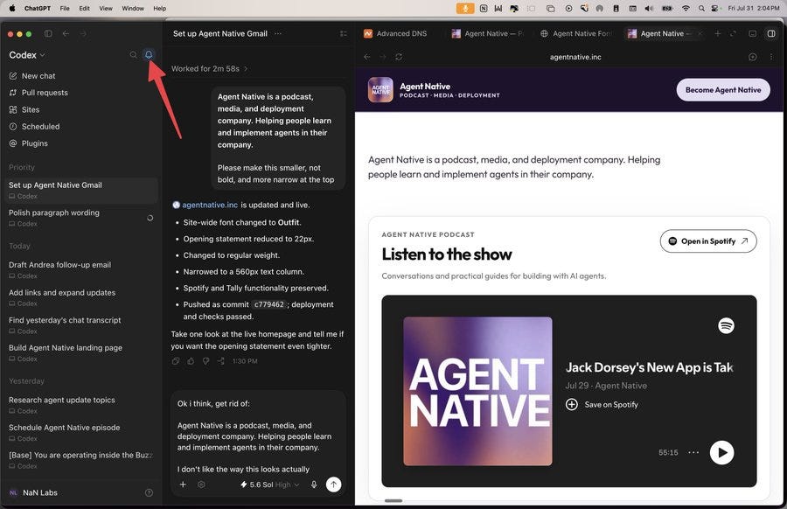Switch to Agent Native Font browser tab
This screenshot has height=509, width=787.
(x=575, y=33)
